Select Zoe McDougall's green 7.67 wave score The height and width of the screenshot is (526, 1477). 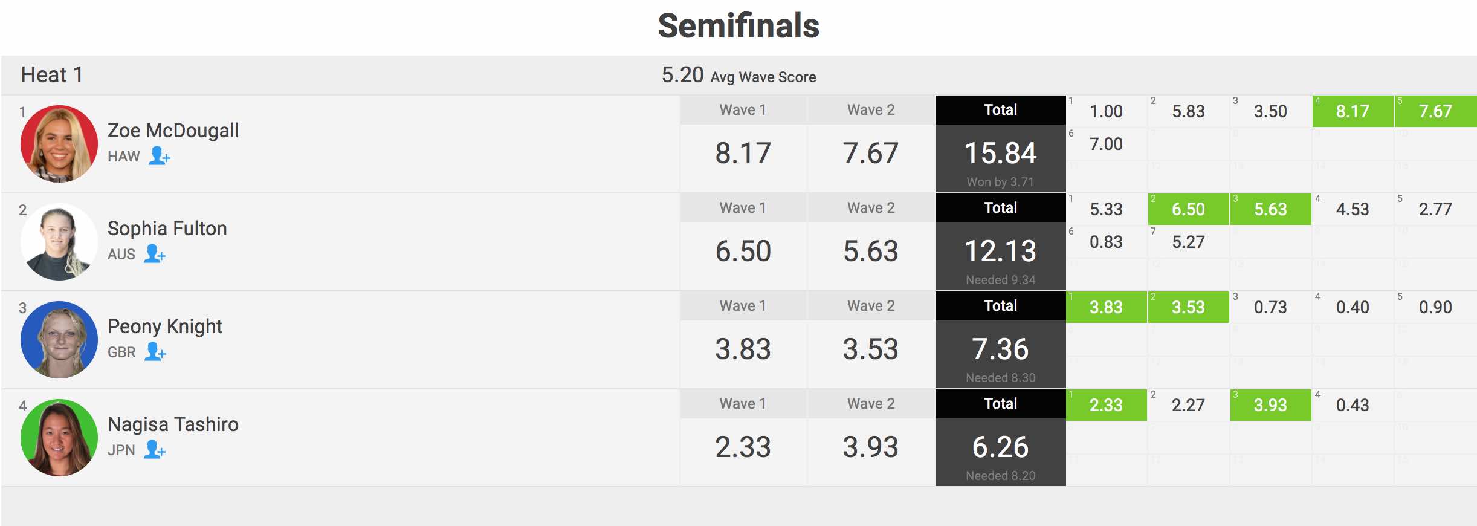(x=1435, y=111)
